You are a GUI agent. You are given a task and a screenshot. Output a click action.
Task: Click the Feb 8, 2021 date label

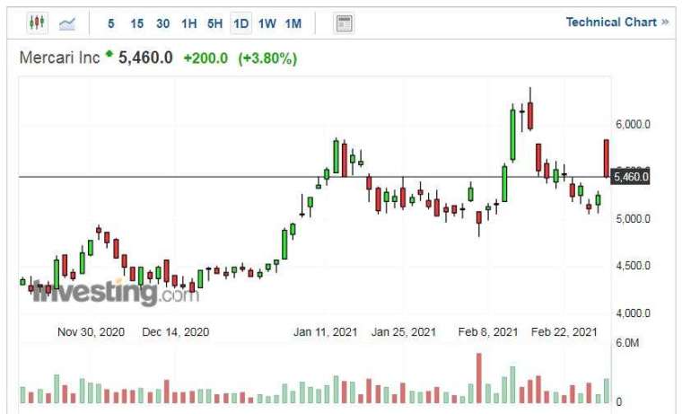point(488,332)
